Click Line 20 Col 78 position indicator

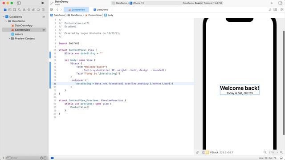tap(267, 158)
